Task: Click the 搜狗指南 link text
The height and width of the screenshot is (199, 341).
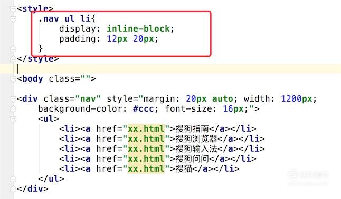Action: (x=192, y=128)
